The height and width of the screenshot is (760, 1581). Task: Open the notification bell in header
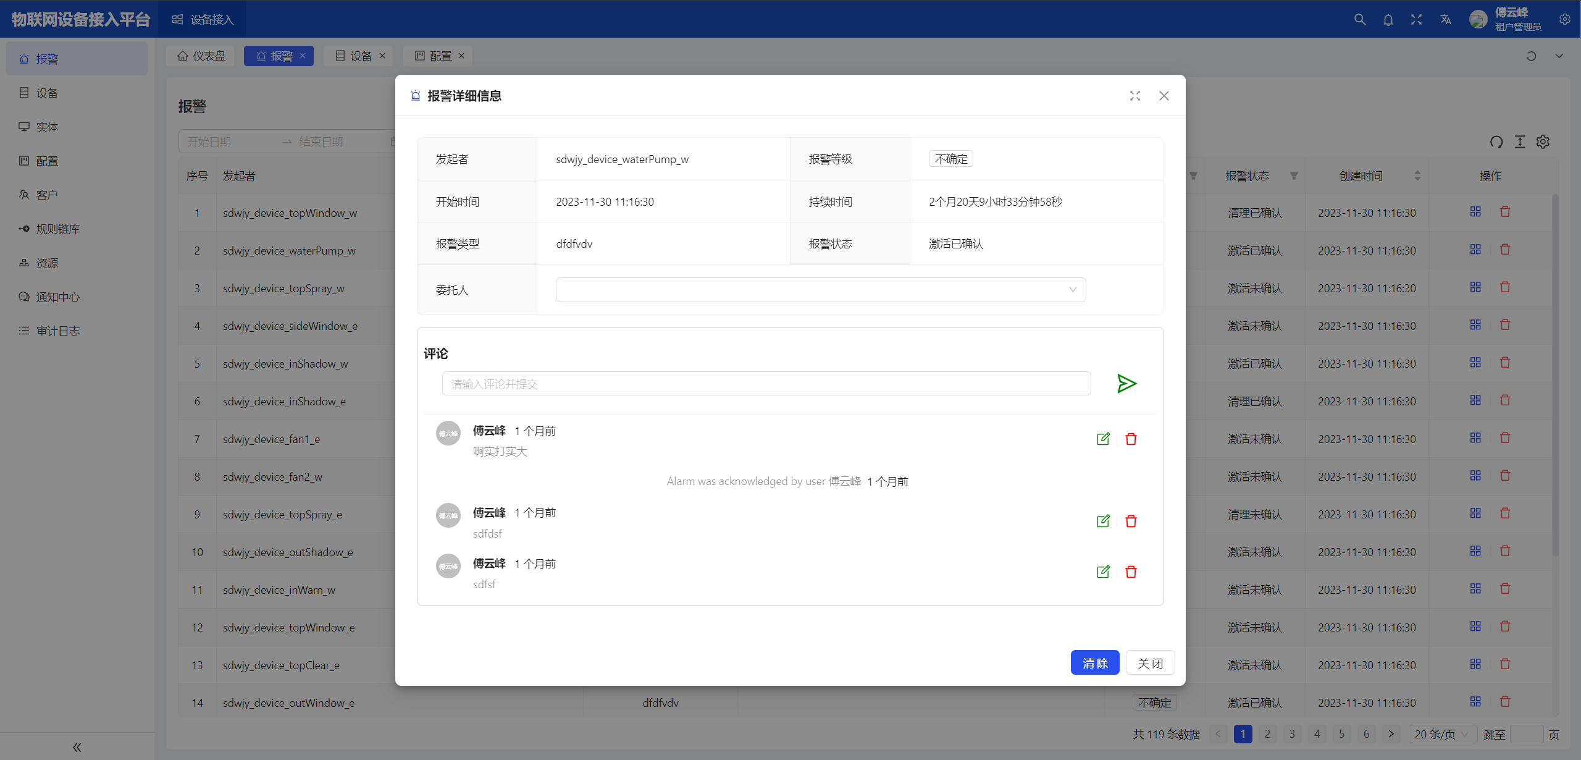pos(1388,20)
